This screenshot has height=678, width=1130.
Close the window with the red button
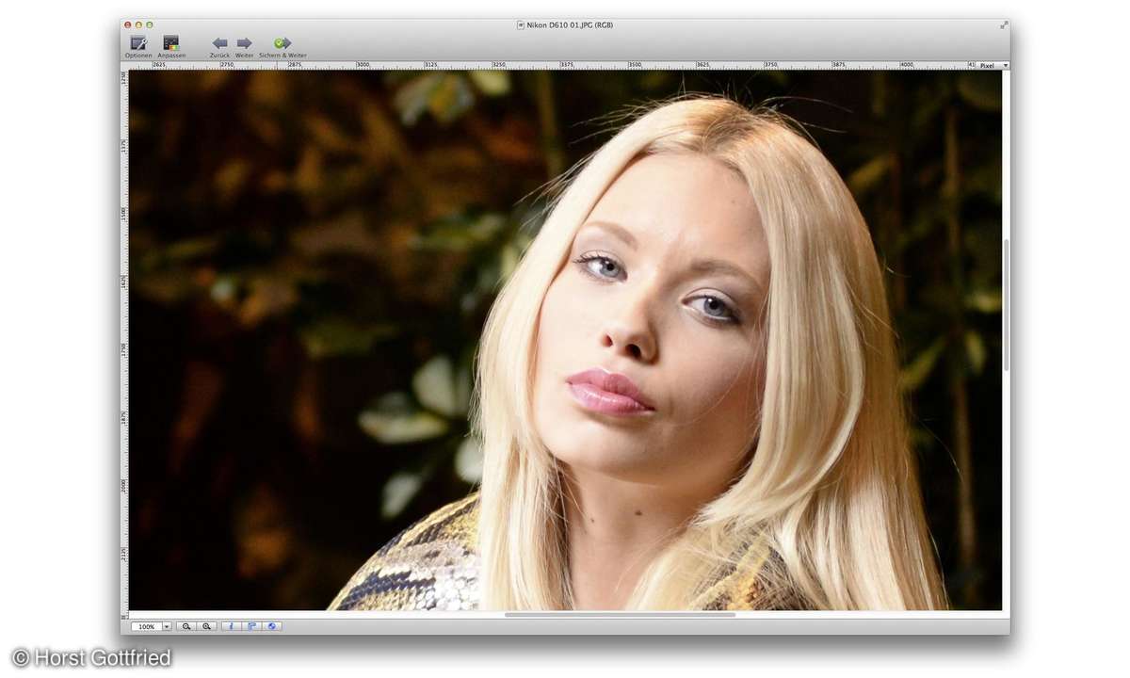128,24
